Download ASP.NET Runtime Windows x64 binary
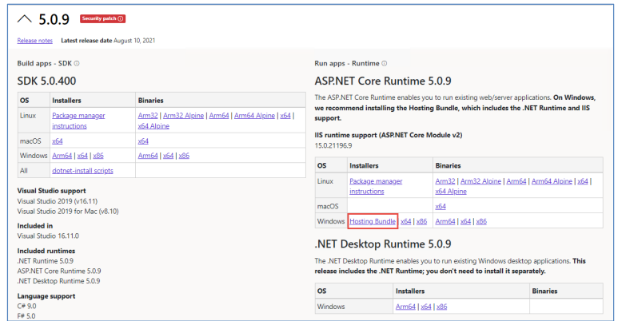Screen dimensions: 618x321 465,221
